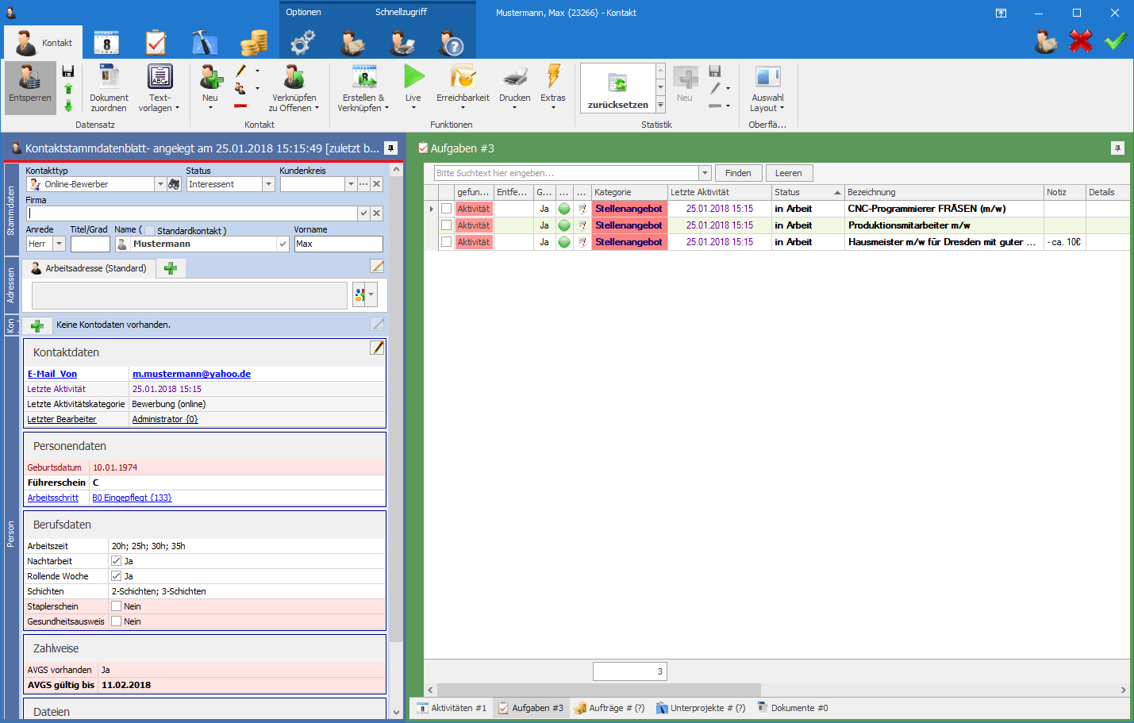The width and height of the screenshot is (1134, 723).
Task: Open the gold coins tab icon
Action: click(254, 43)
